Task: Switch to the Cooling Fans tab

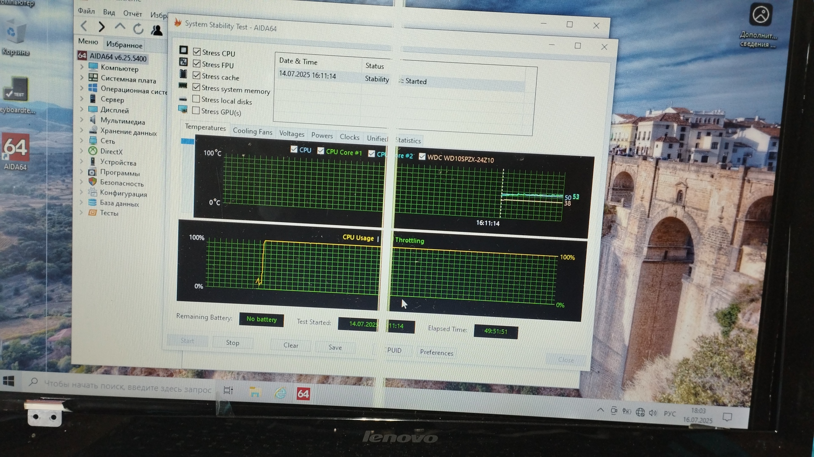Action: [x=252, y=132]
